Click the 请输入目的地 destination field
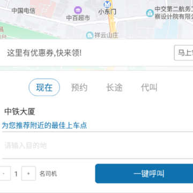Image resolution: width=193 pixels, height=193 pixels. [98, 145]
